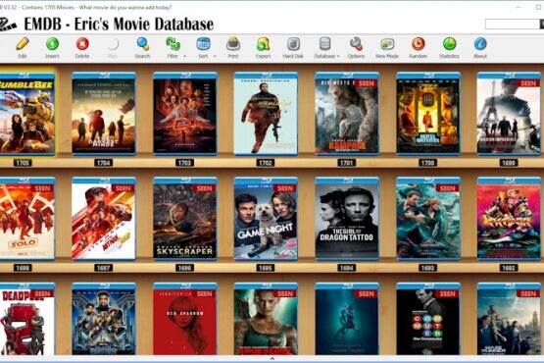Click the Database icon

[x=325, y=44]
